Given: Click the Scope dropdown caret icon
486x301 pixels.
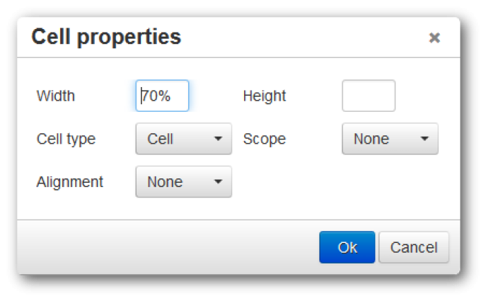Looking at the screenshot, I should (x=424, y=139).
